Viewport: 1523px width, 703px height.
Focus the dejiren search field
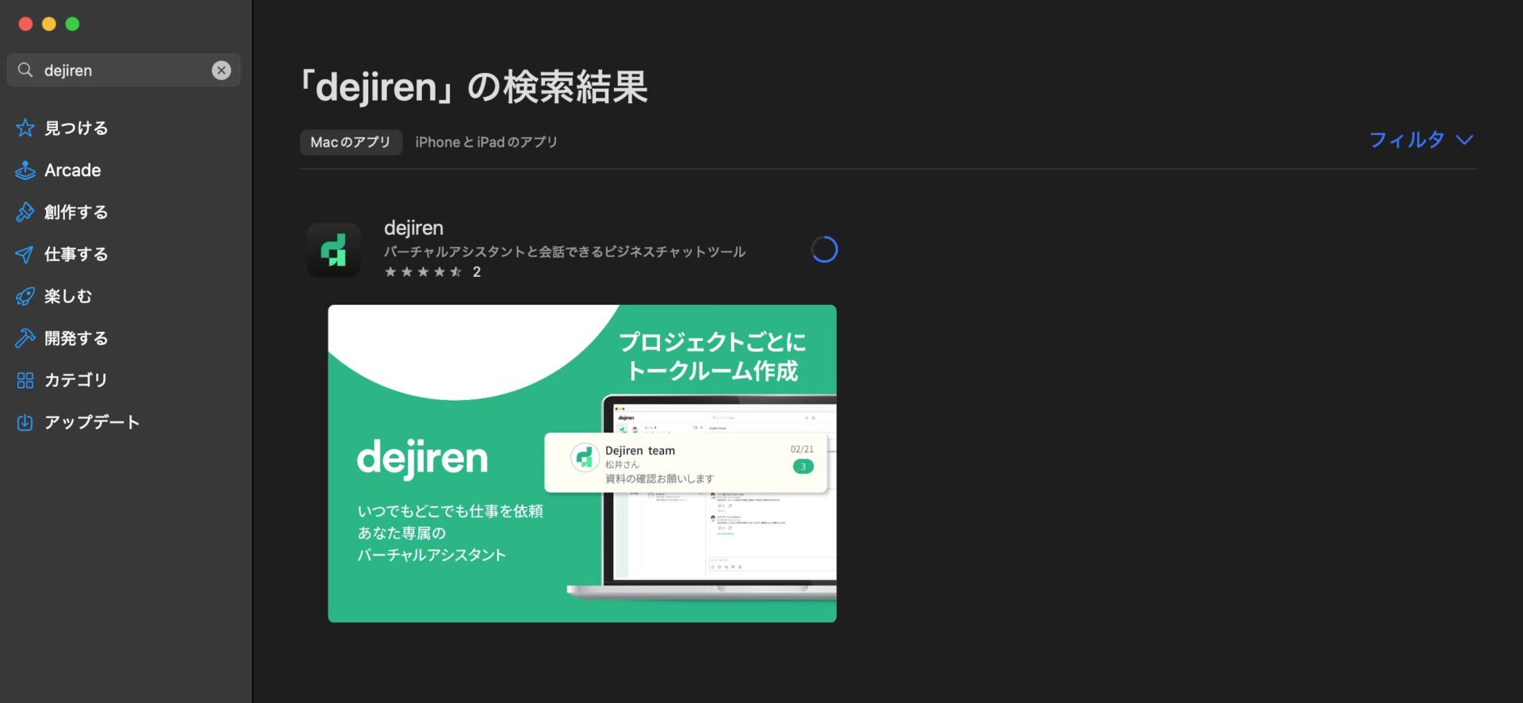124,70
